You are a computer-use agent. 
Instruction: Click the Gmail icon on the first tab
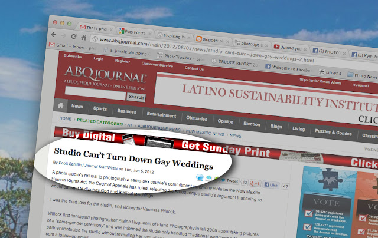point(83,27)
